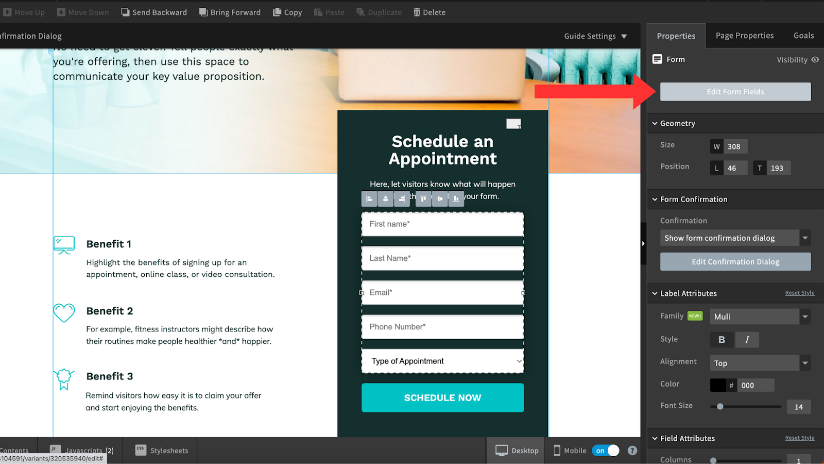Toggle Bold label style
The image size is (824, 464).
722,340
